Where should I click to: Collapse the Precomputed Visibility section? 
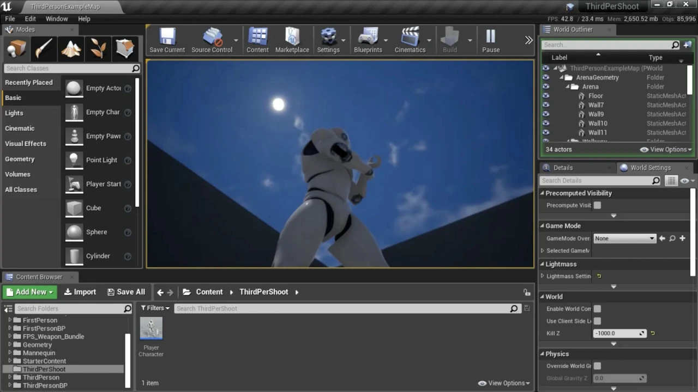pyautogui.click(x=543, y=193)
